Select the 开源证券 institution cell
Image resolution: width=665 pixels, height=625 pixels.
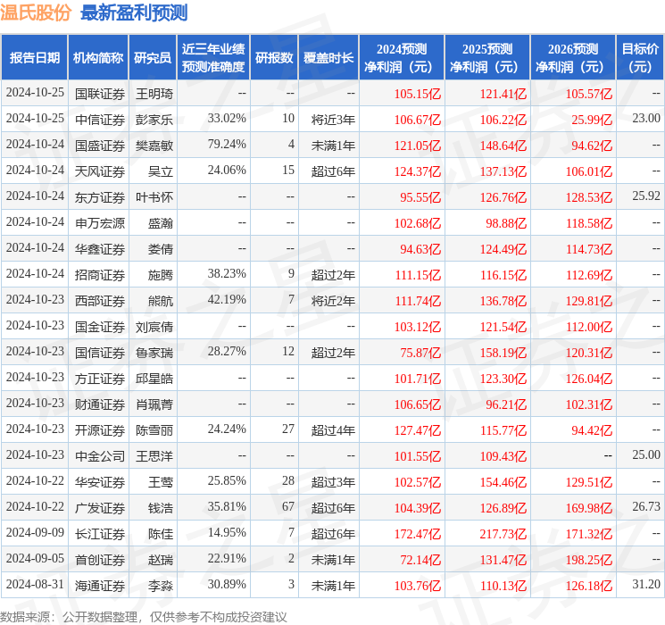[100, 430]
